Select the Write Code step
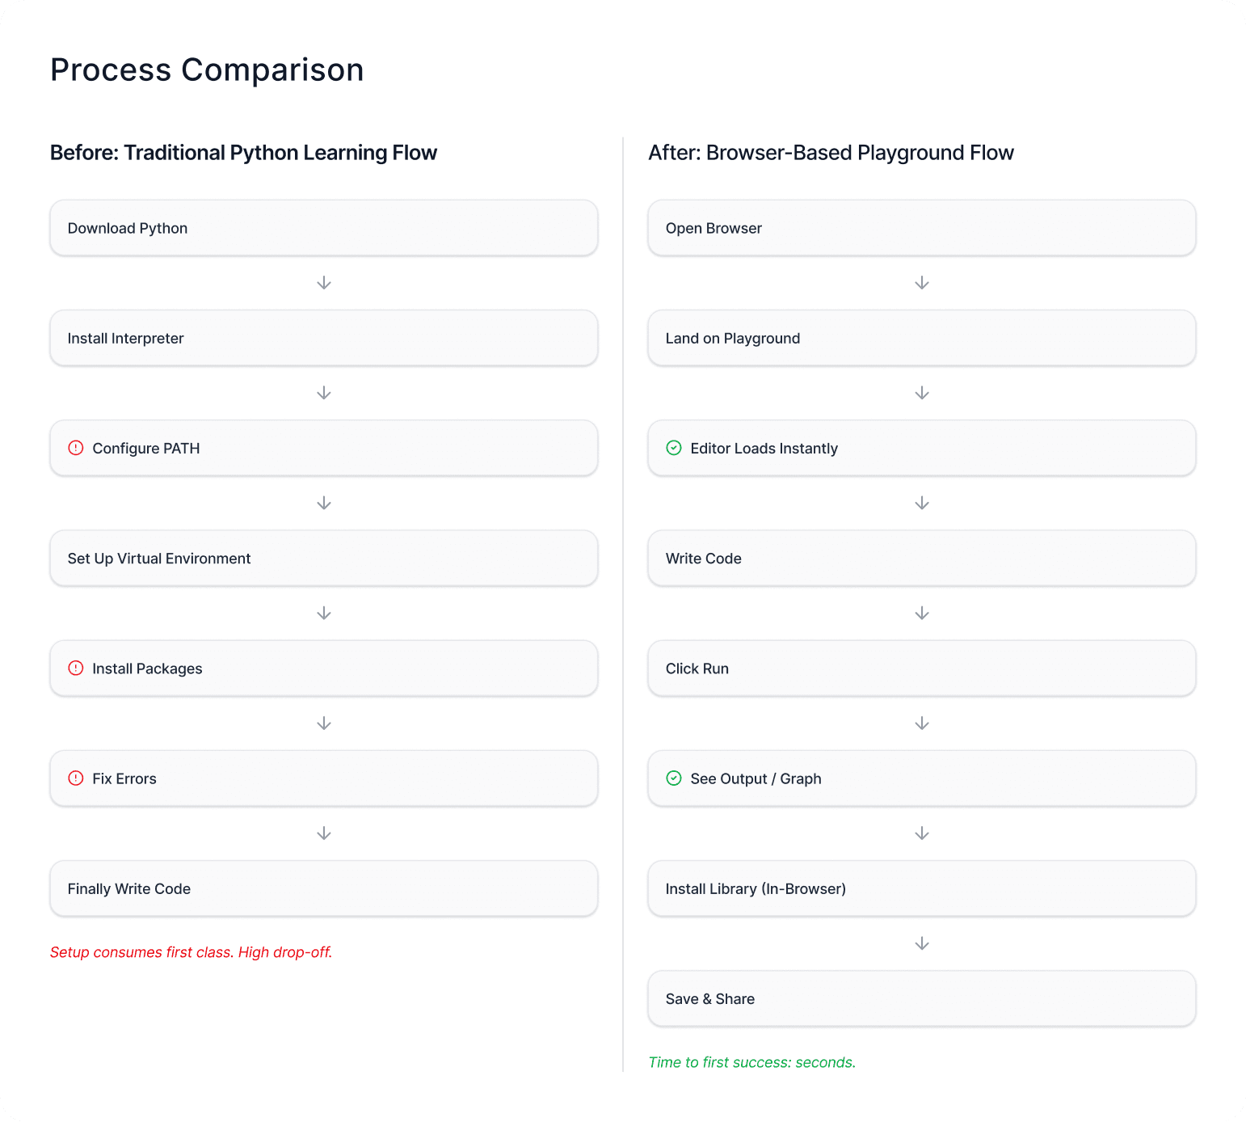Screen dimensions: 1246x1122 coord(922,559)
